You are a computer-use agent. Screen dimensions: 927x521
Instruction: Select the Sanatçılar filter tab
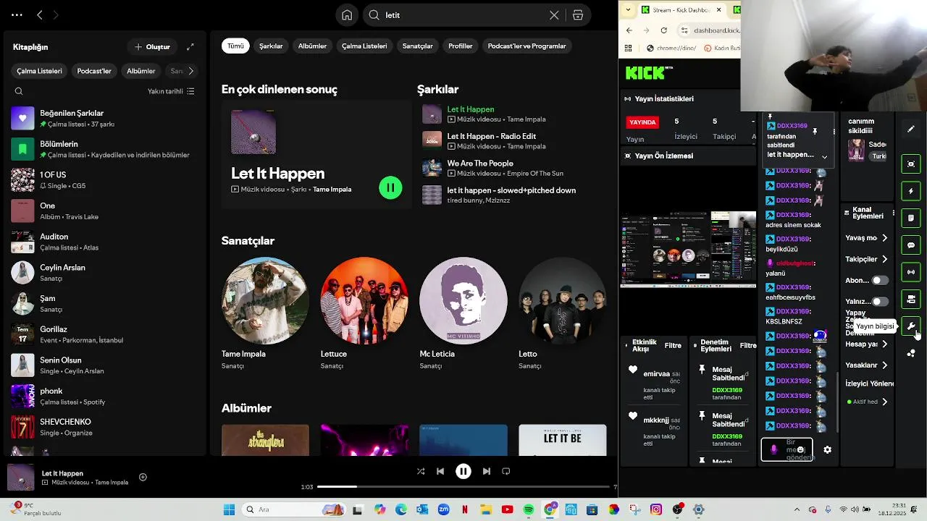click(418, 46)
